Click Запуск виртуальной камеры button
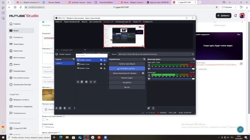The image size is (250, 140). click(125, 73)
